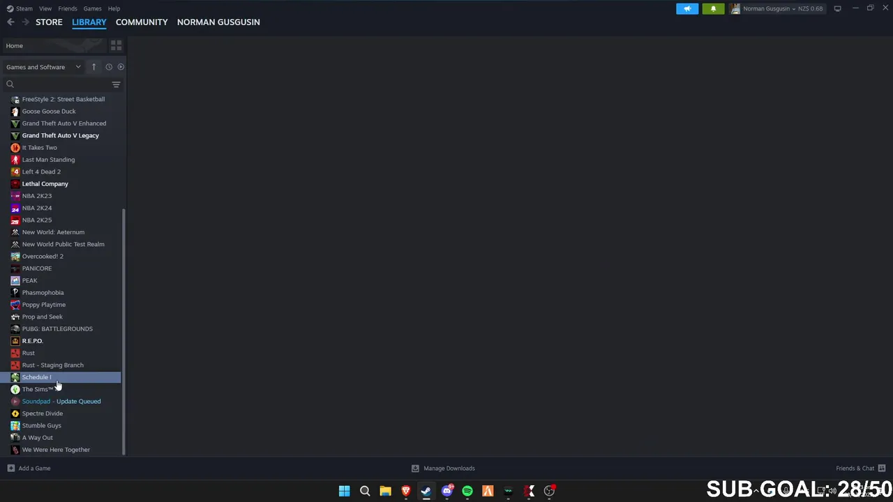Open Windows Start menu on taskbar
Image resolution: width=893 pixels, height=502 pixels.
tap(344, 491)
